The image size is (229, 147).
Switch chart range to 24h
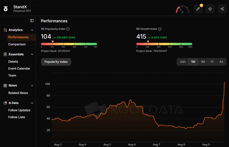pos(183,62)
